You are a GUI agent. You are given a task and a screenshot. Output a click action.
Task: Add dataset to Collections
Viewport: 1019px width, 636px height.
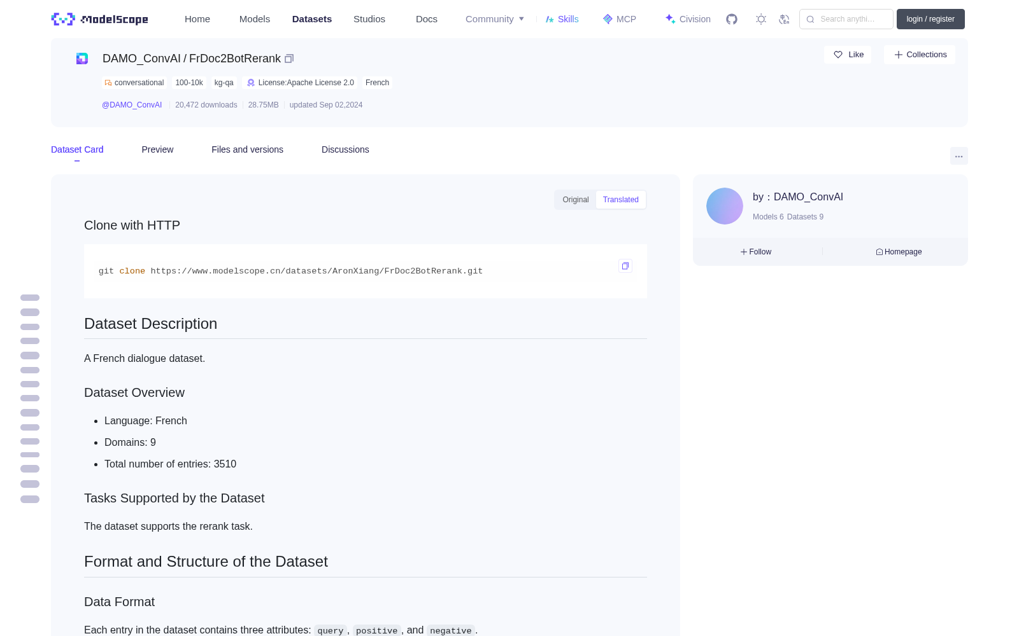coord(920,55)
